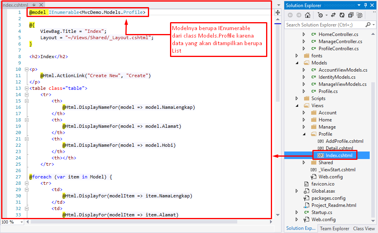This screenshot has width=378, height=233.
Task: Open the pending changes filter clock icon
Action: 321,15
